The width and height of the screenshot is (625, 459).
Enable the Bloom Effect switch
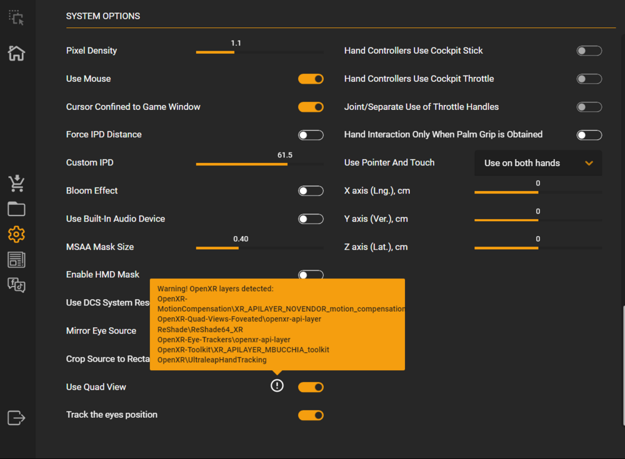pyautogui.click(x=311, y=190)
